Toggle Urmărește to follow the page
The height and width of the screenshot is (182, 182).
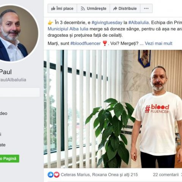(93, 8)
